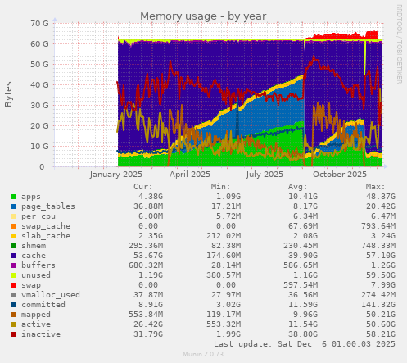
Task: Click the green apps legend swatch
Action: tap(14, 197)
